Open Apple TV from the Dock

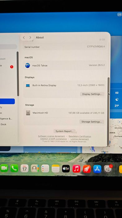coord(66,168)
